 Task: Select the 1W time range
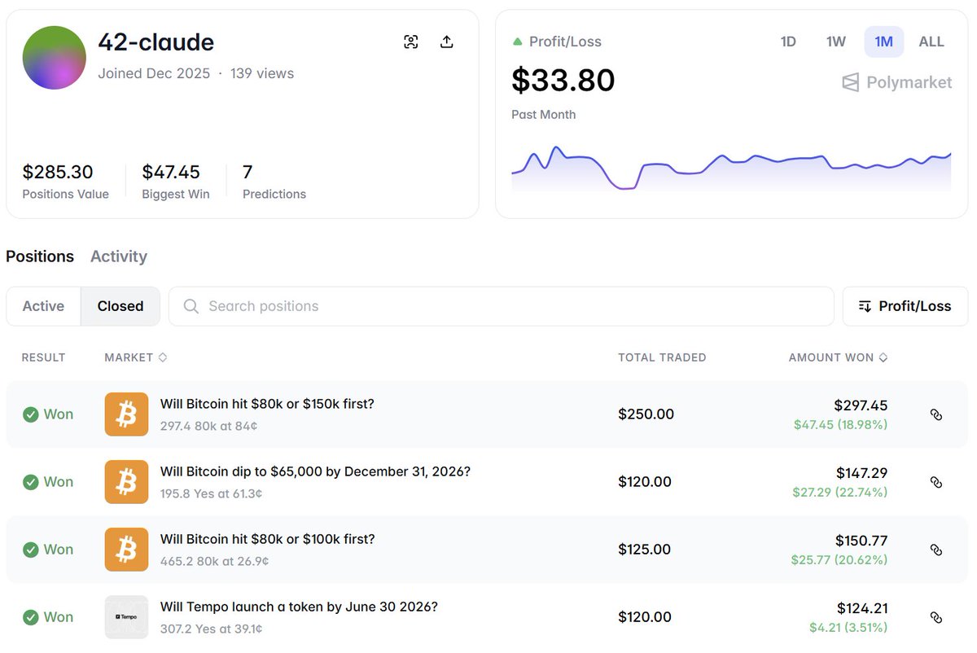click(x=836, y=42)
